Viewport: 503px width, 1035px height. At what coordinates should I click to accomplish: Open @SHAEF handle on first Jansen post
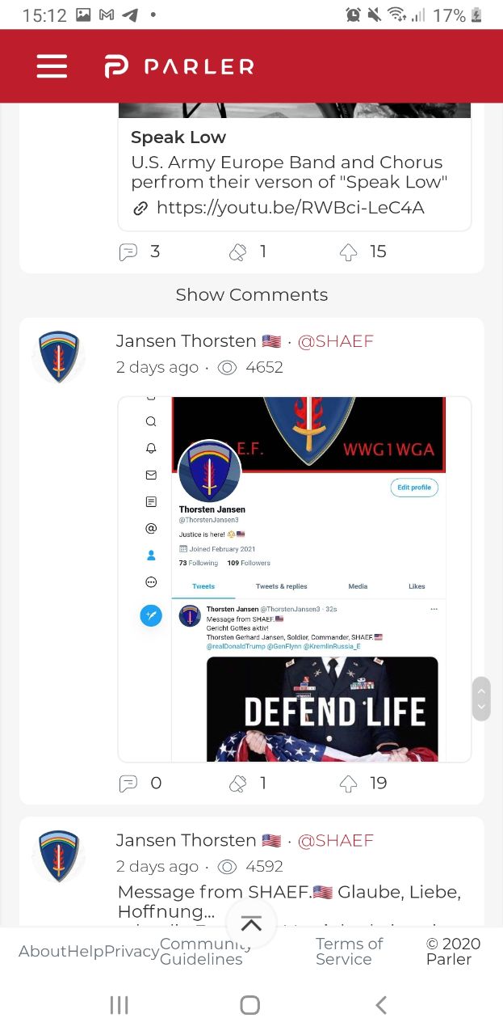[x=336, y=341]
